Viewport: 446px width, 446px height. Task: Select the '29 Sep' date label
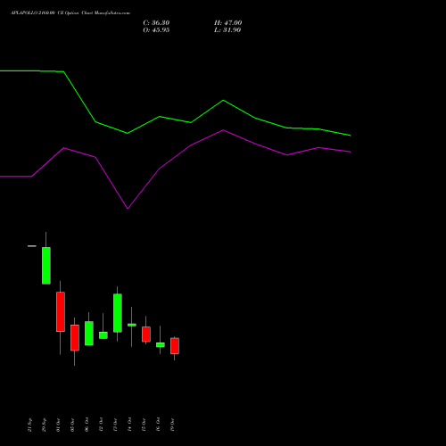coord(44,425)
